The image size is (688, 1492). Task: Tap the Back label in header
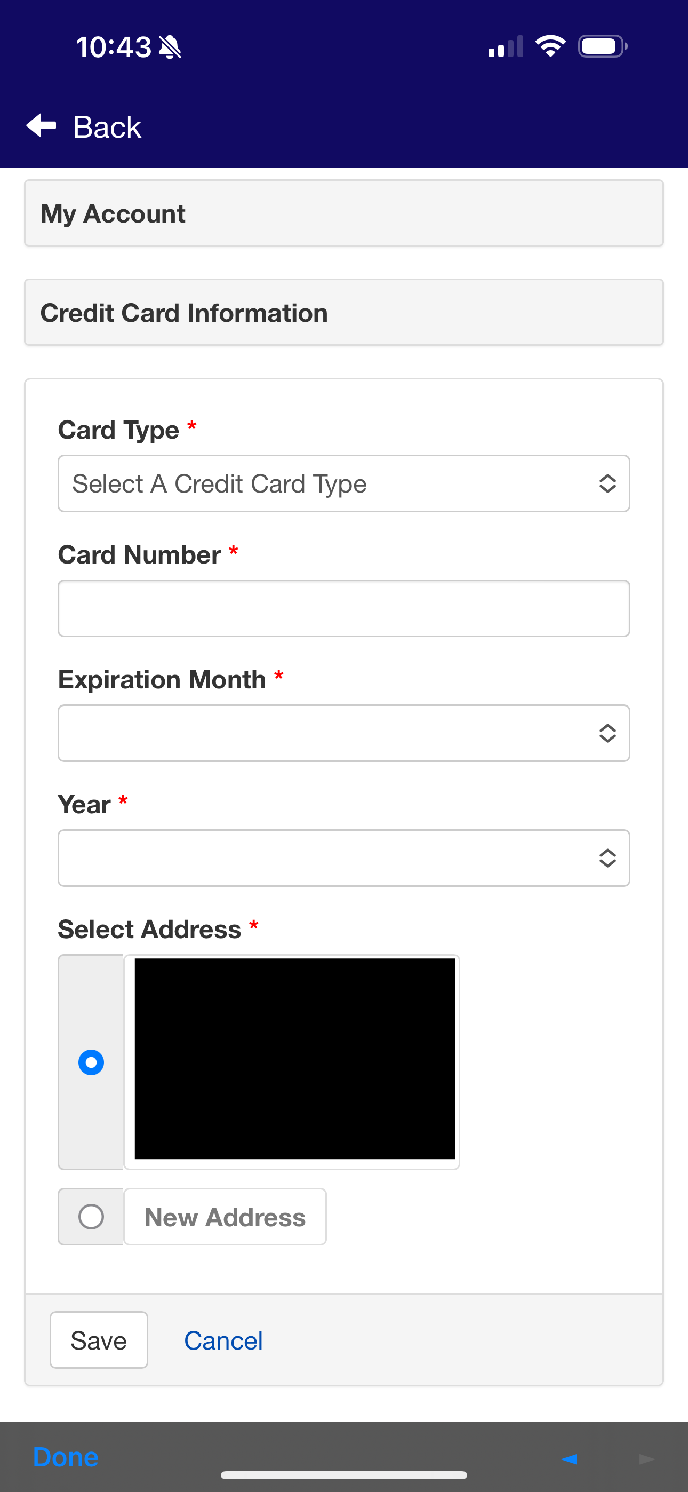[107, 127]
